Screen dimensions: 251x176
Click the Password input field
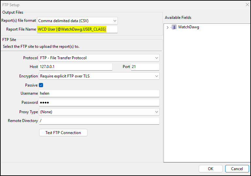click(x=99, y=103)
